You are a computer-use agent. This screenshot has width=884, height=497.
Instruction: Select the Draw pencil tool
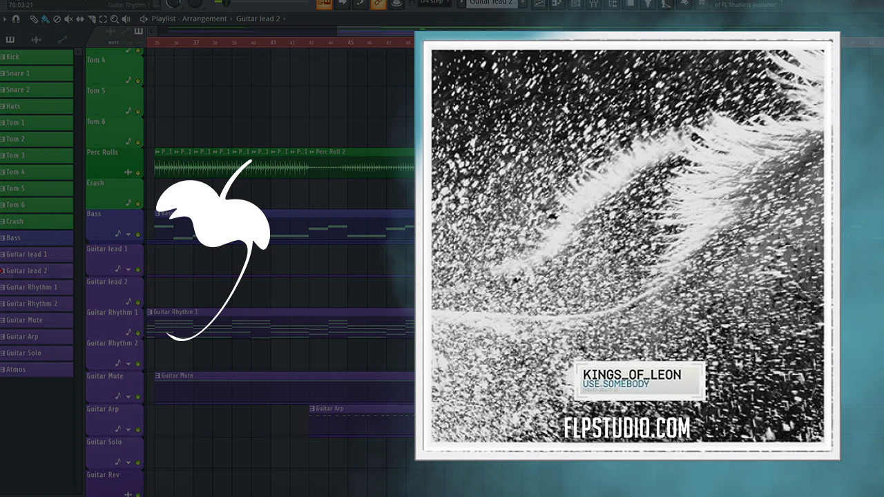click(34, 19)
